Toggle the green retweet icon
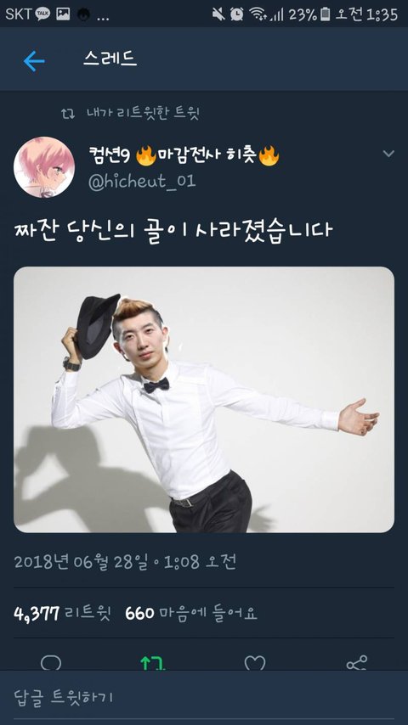This screenshot has height=725, width=408. (152, 664)
